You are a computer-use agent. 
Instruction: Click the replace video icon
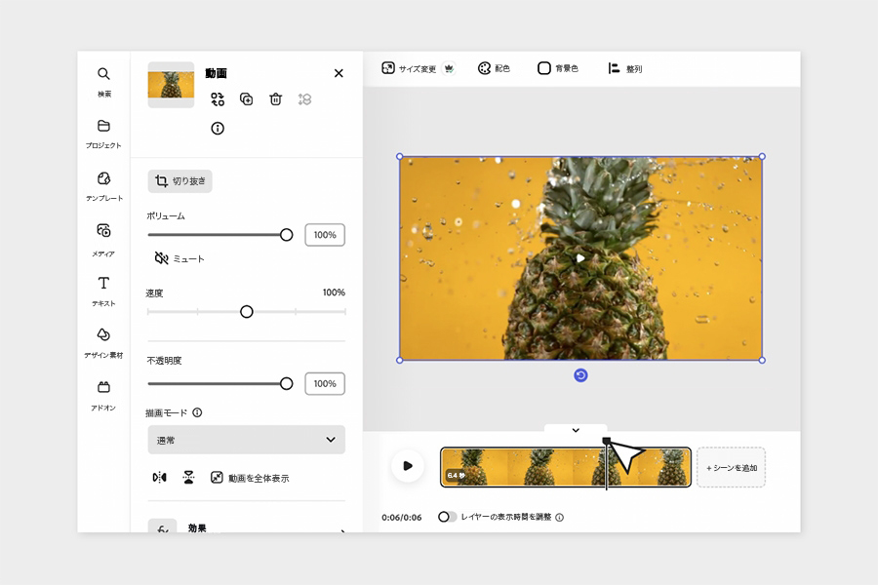click(218, 99)
